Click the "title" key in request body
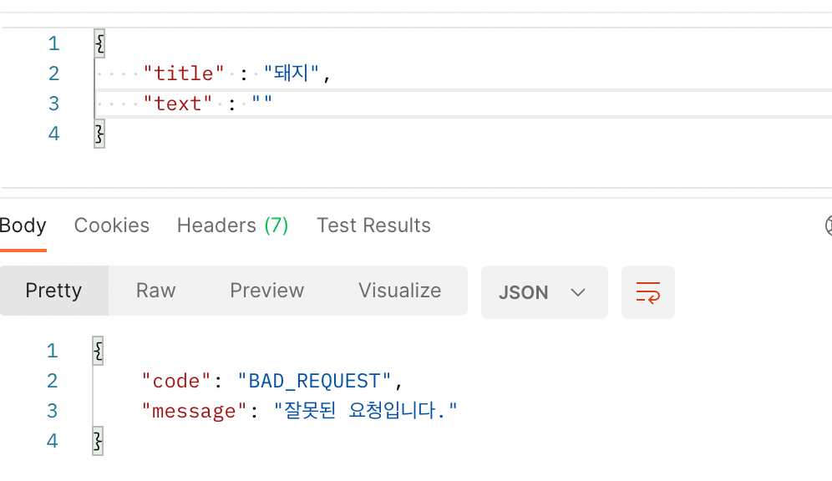Screen dimensions: 832x481 tap(184, 73)
